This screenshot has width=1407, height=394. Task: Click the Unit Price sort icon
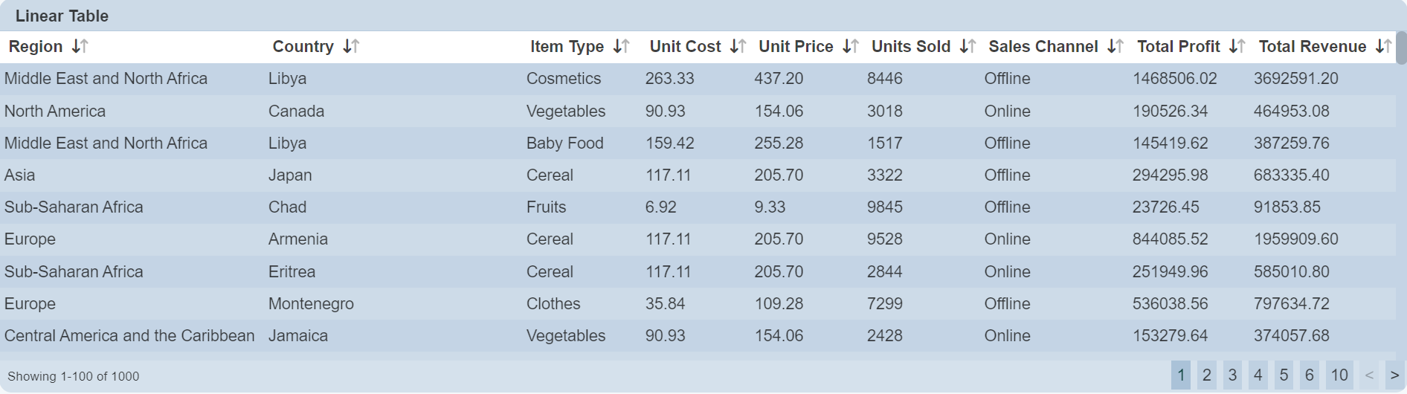pyautogui.click(x=851, y=47)
